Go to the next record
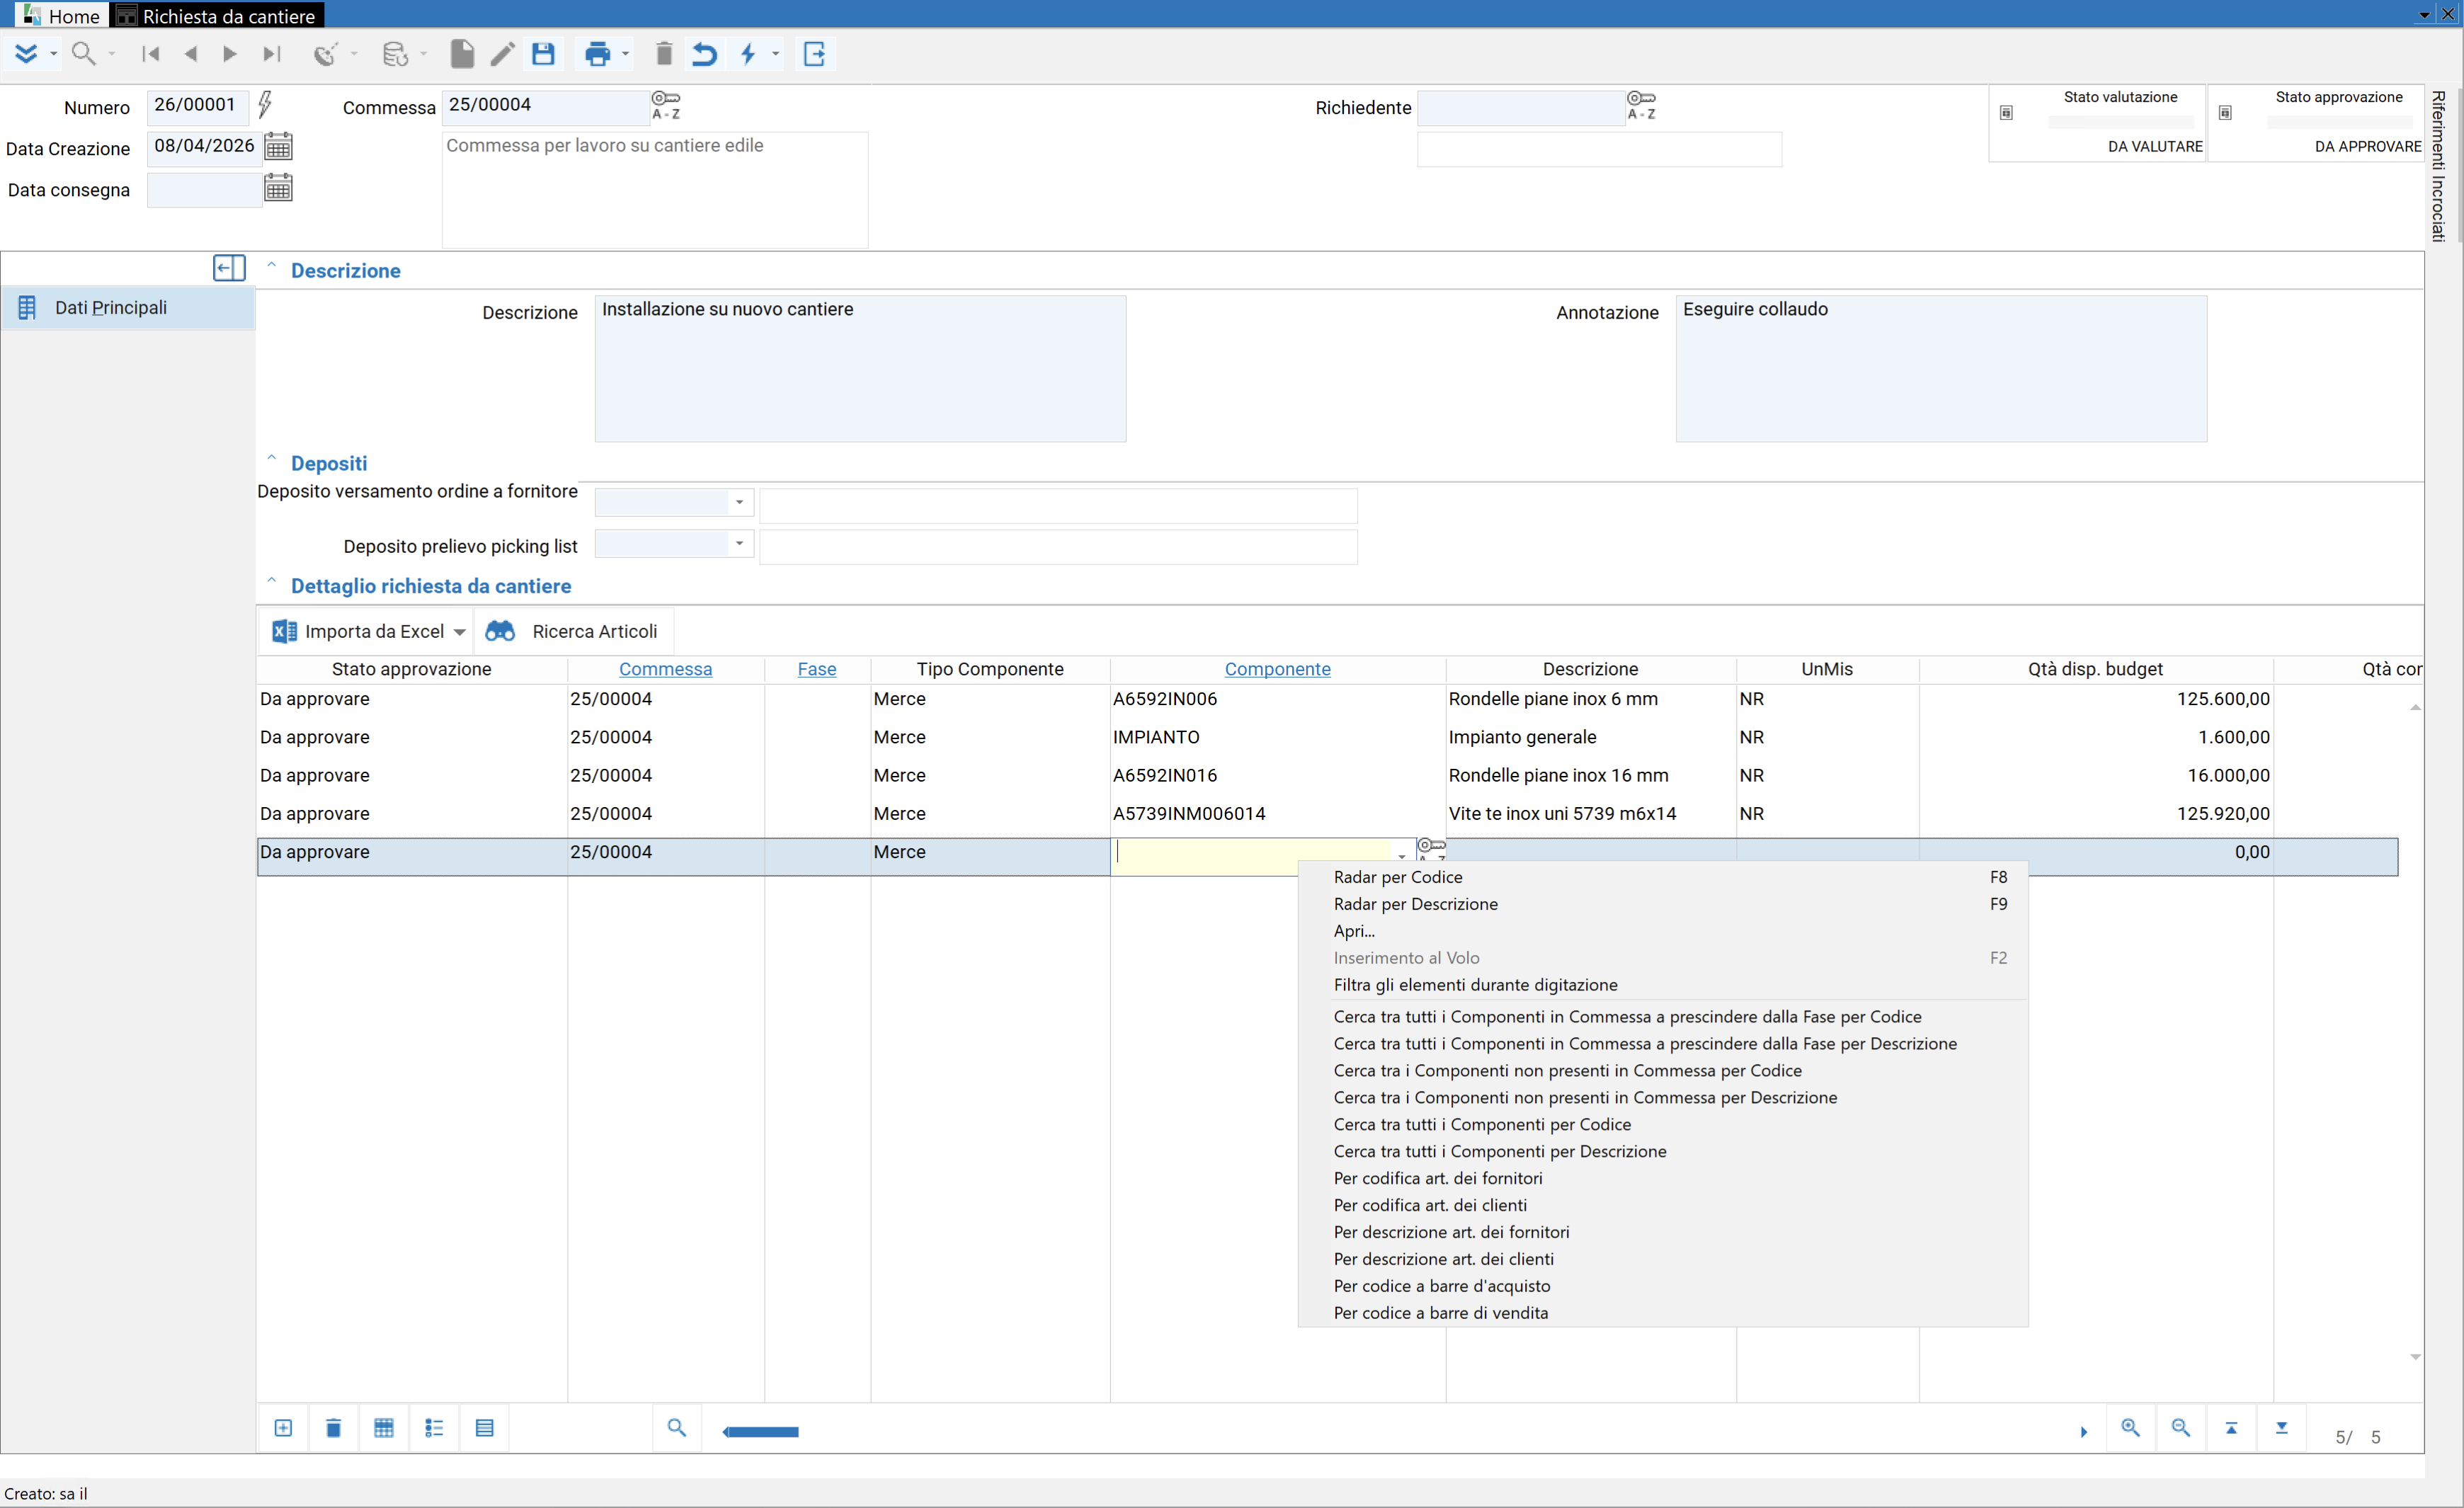This screenshot has width=2464, height=1508. click(230, 54)
